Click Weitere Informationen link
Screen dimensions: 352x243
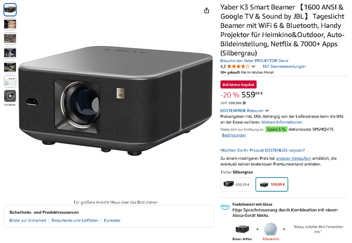point(282,122)
